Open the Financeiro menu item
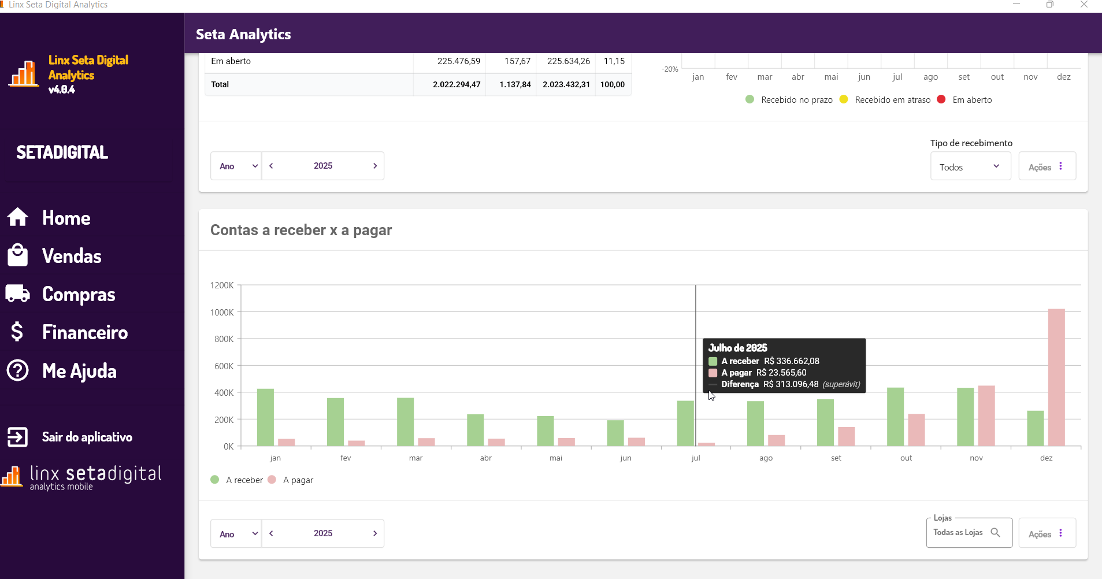 tap(85, 332)
